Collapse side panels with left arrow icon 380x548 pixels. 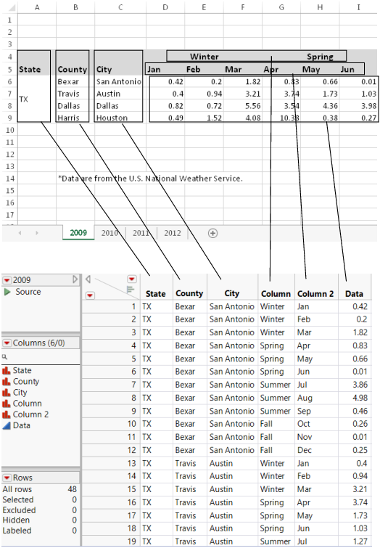coord(88,279)
